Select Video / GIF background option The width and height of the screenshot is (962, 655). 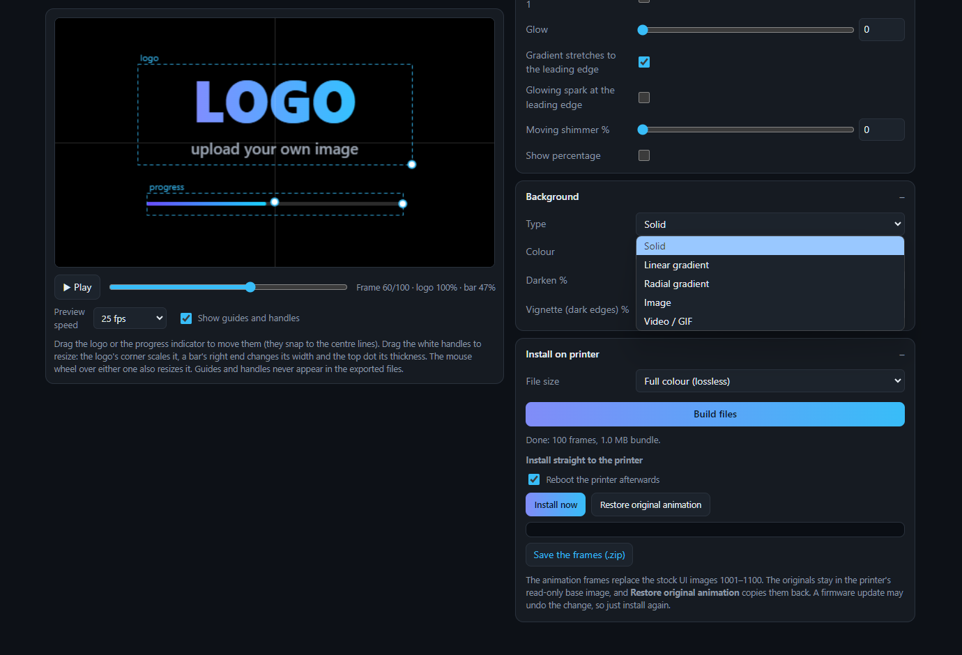point(770,321)
